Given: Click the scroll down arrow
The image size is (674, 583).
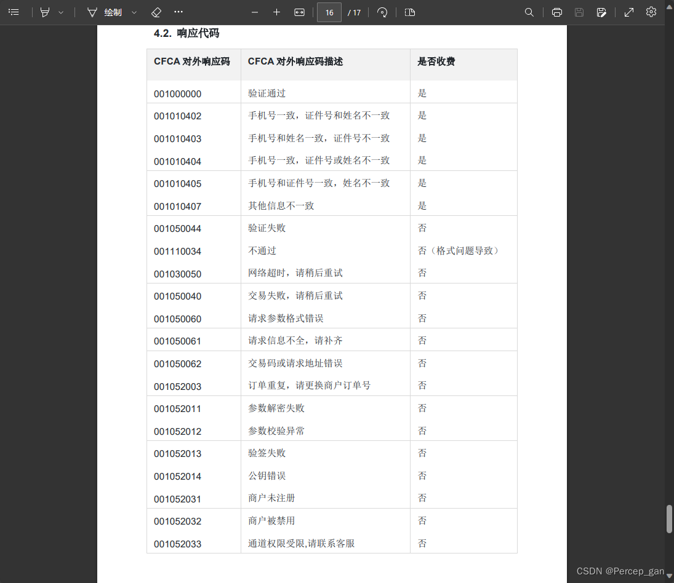Looking at the screenshot, I should 669,576.
